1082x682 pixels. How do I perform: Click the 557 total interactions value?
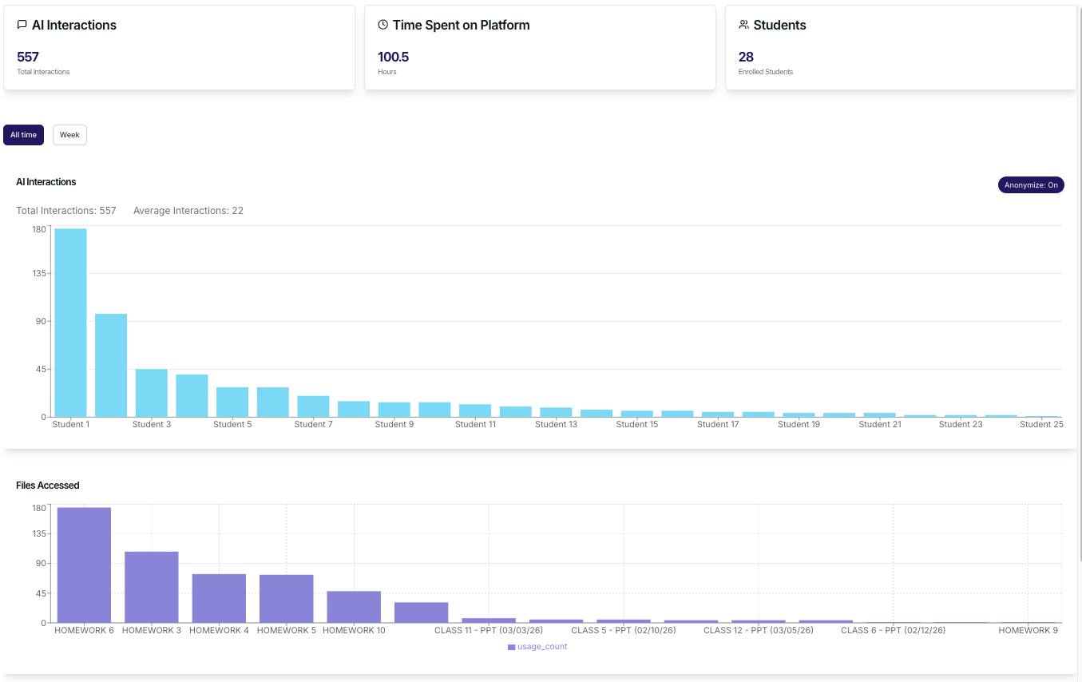[x=28, y=57]
